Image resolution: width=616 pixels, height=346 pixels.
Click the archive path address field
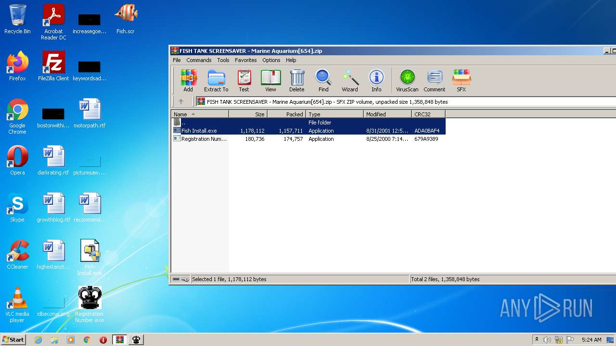click(x=405, y=102)
